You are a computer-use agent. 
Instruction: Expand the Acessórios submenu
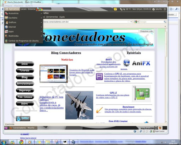pyautogui.click(x=23, y=13)
